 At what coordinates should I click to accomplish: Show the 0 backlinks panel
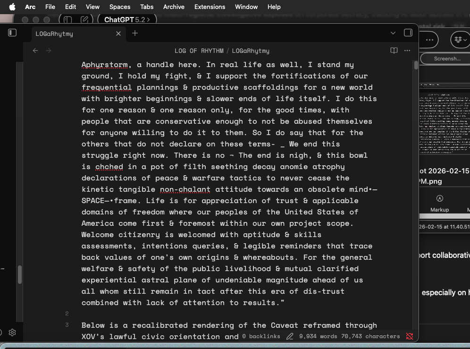261,336
